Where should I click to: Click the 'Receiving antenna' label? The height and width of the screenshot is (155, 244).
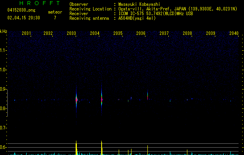(89, 18)
